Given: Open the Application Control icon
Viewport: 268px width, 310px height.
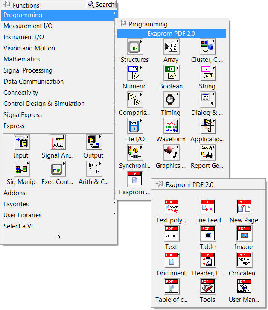Looking at the screenshot, I should click(x=207, y=126).
